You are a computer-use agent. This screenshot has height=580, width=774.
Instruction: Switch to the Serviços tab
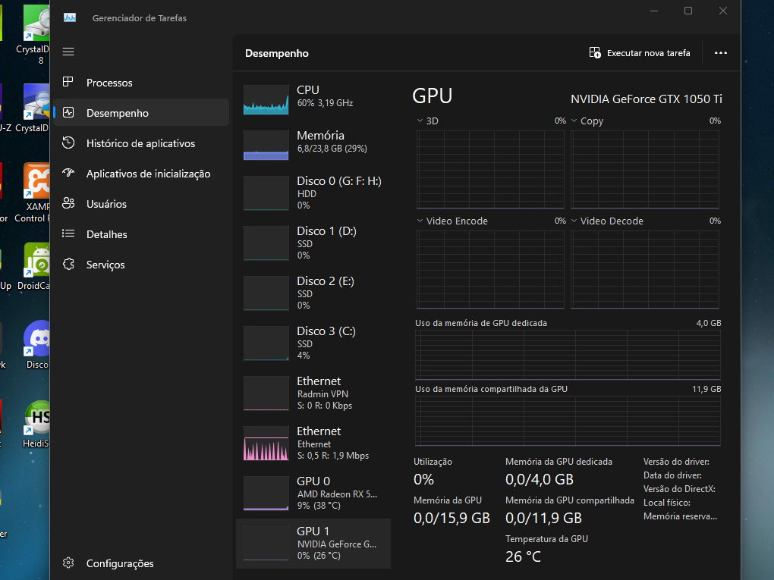[141, 265]
